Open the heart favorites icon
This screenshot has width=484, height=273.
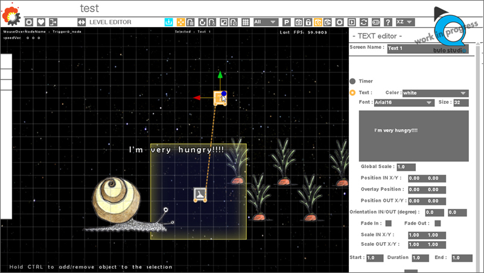pyautogui.click(x=41, y=22)
